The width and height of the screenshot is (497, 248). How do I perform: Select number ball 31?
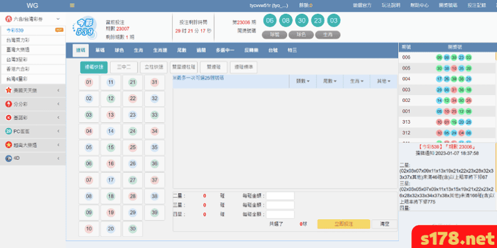click(154, 82)
